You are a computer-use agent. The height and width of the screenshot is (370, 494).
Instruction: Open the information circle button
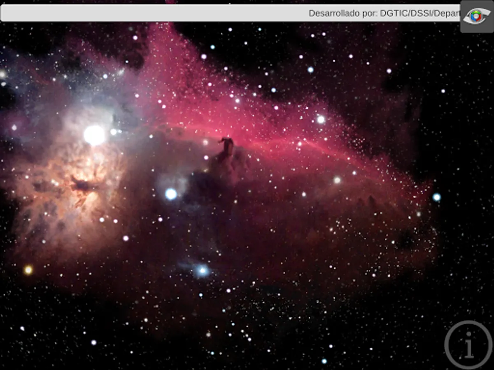click(468, 345)
